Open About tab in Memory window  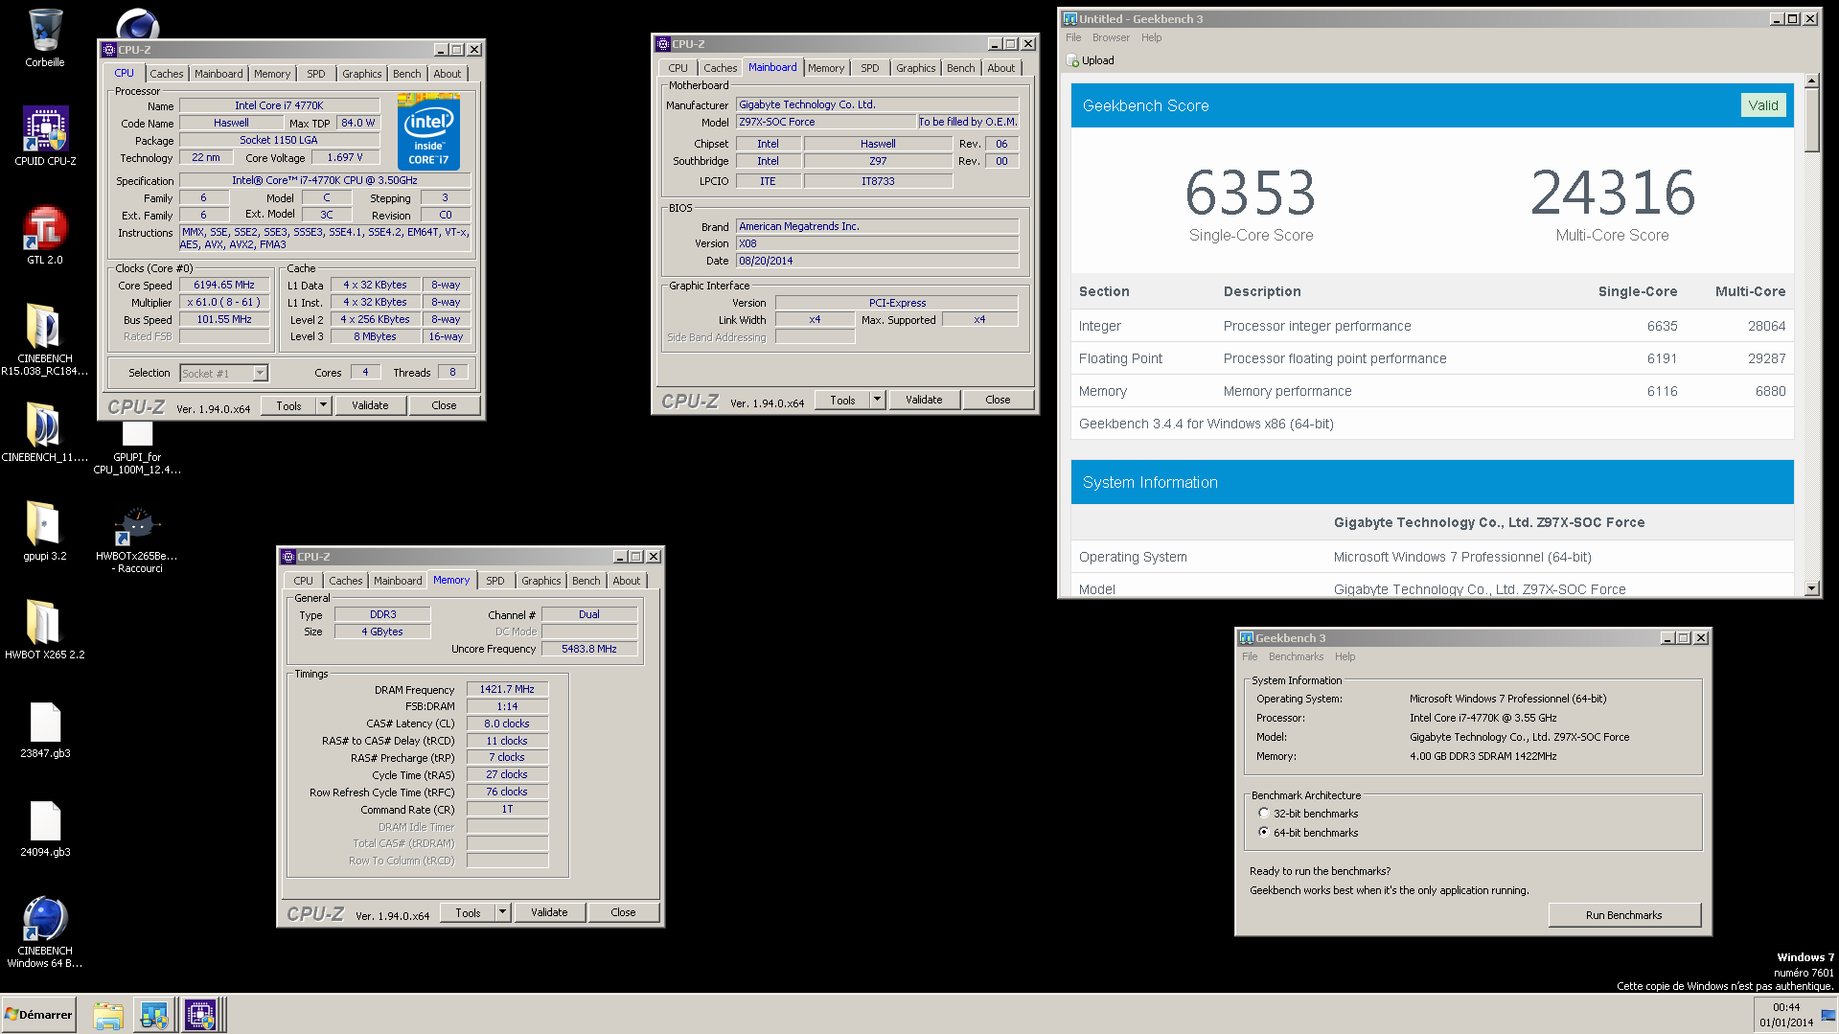pyautogui.click(x=626, y=581)
